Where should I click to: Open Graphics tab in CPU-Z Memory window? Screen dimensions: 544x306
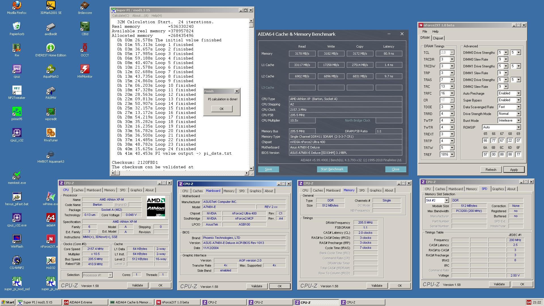(375, 190)
